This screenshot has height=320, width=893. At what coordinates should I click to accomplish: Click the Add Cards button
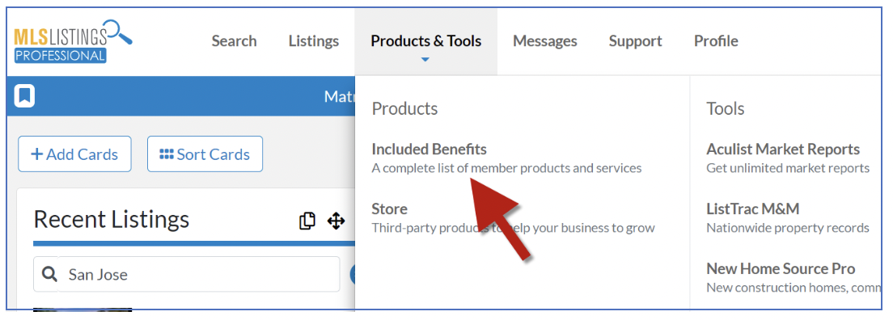74,154
